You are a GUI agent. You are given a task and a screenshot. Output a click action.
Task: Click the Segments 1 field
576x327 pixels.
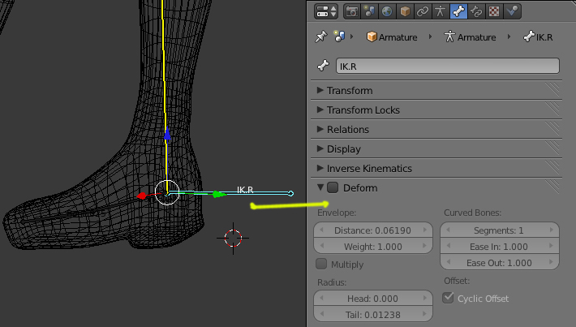pyautogui.click(x=500, y=230)
